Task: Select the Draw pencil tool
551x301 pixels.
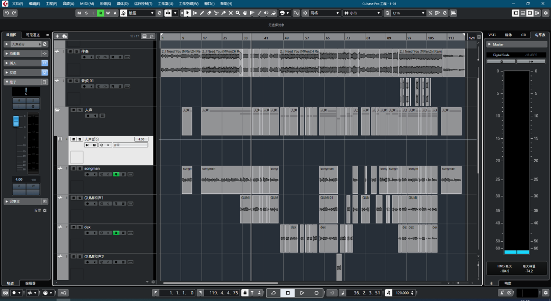Action: pos(202,13)
